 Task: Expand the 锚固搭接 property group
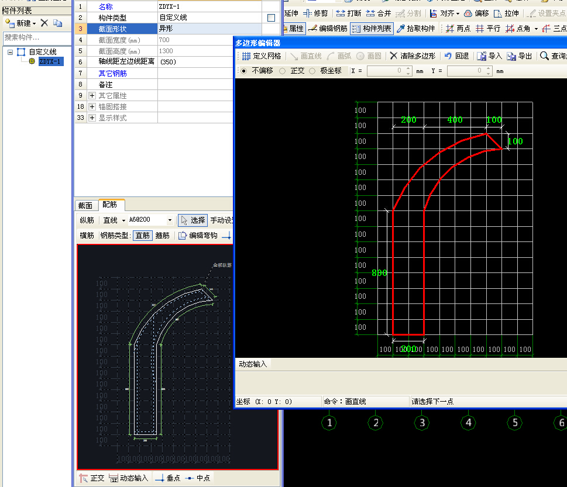[x=92, y=106]
